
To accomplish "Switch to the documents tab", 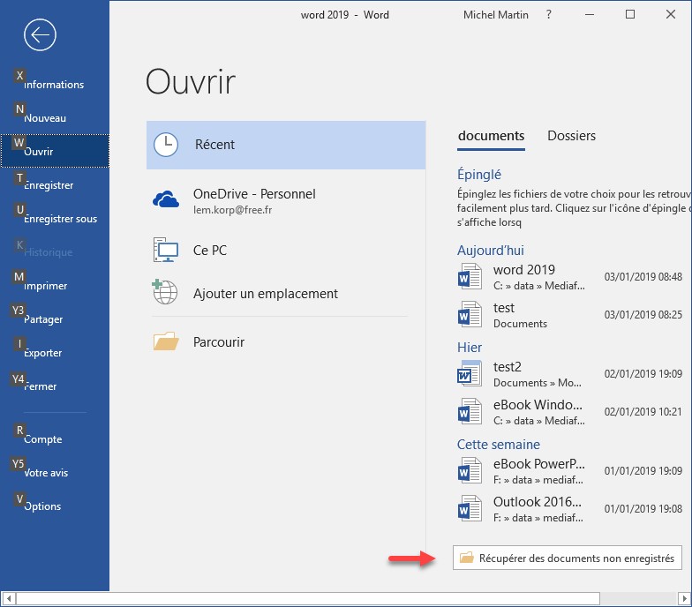I will point(491,136).
